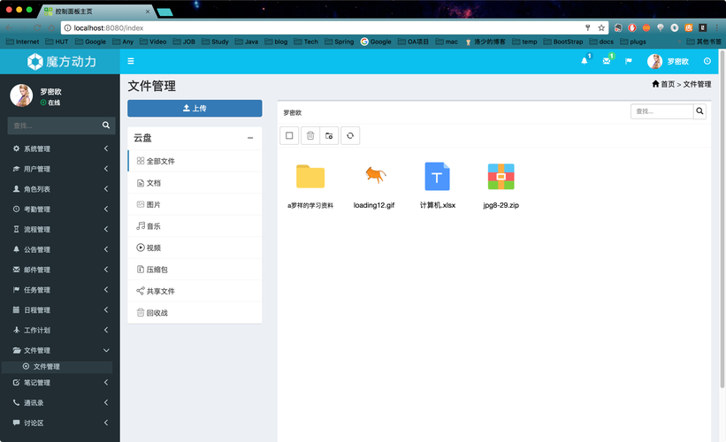Expand 日程管理 sidebar menu
Image resolution: width=726 pixels, height=442 pixels.
tap(60, 309)
